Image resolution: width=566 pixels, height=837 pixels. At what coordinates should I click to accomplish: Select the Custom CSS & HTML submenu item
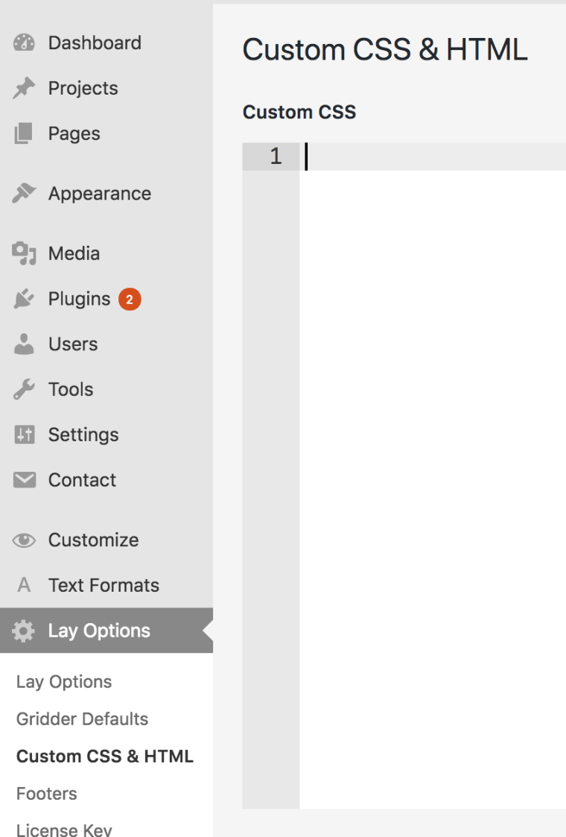(104, 757)
